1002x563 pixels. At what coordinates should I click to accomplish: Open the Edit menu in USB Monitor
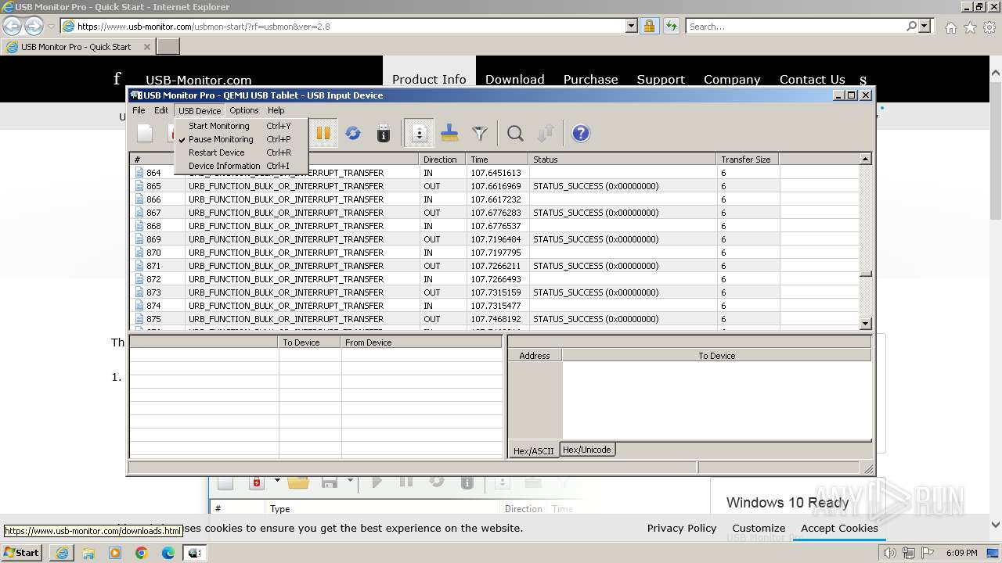pyautogui.click(x=161, y=110)
